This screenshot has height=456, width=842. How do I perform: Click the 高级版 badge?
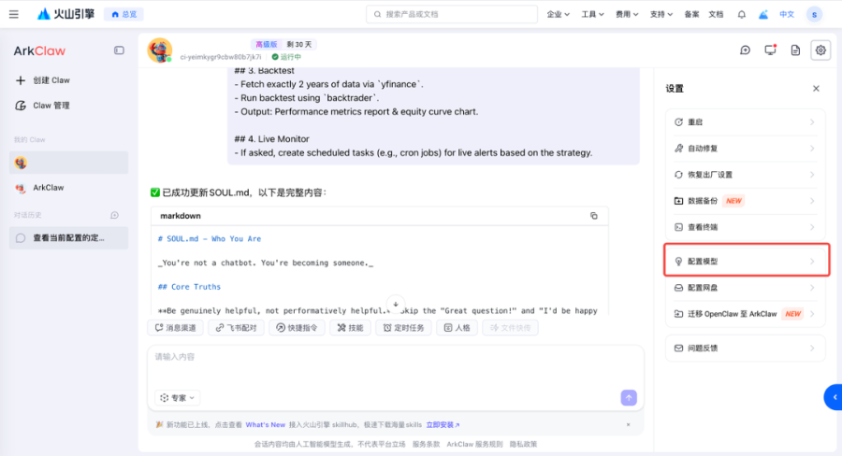click(x=267, y=45)
